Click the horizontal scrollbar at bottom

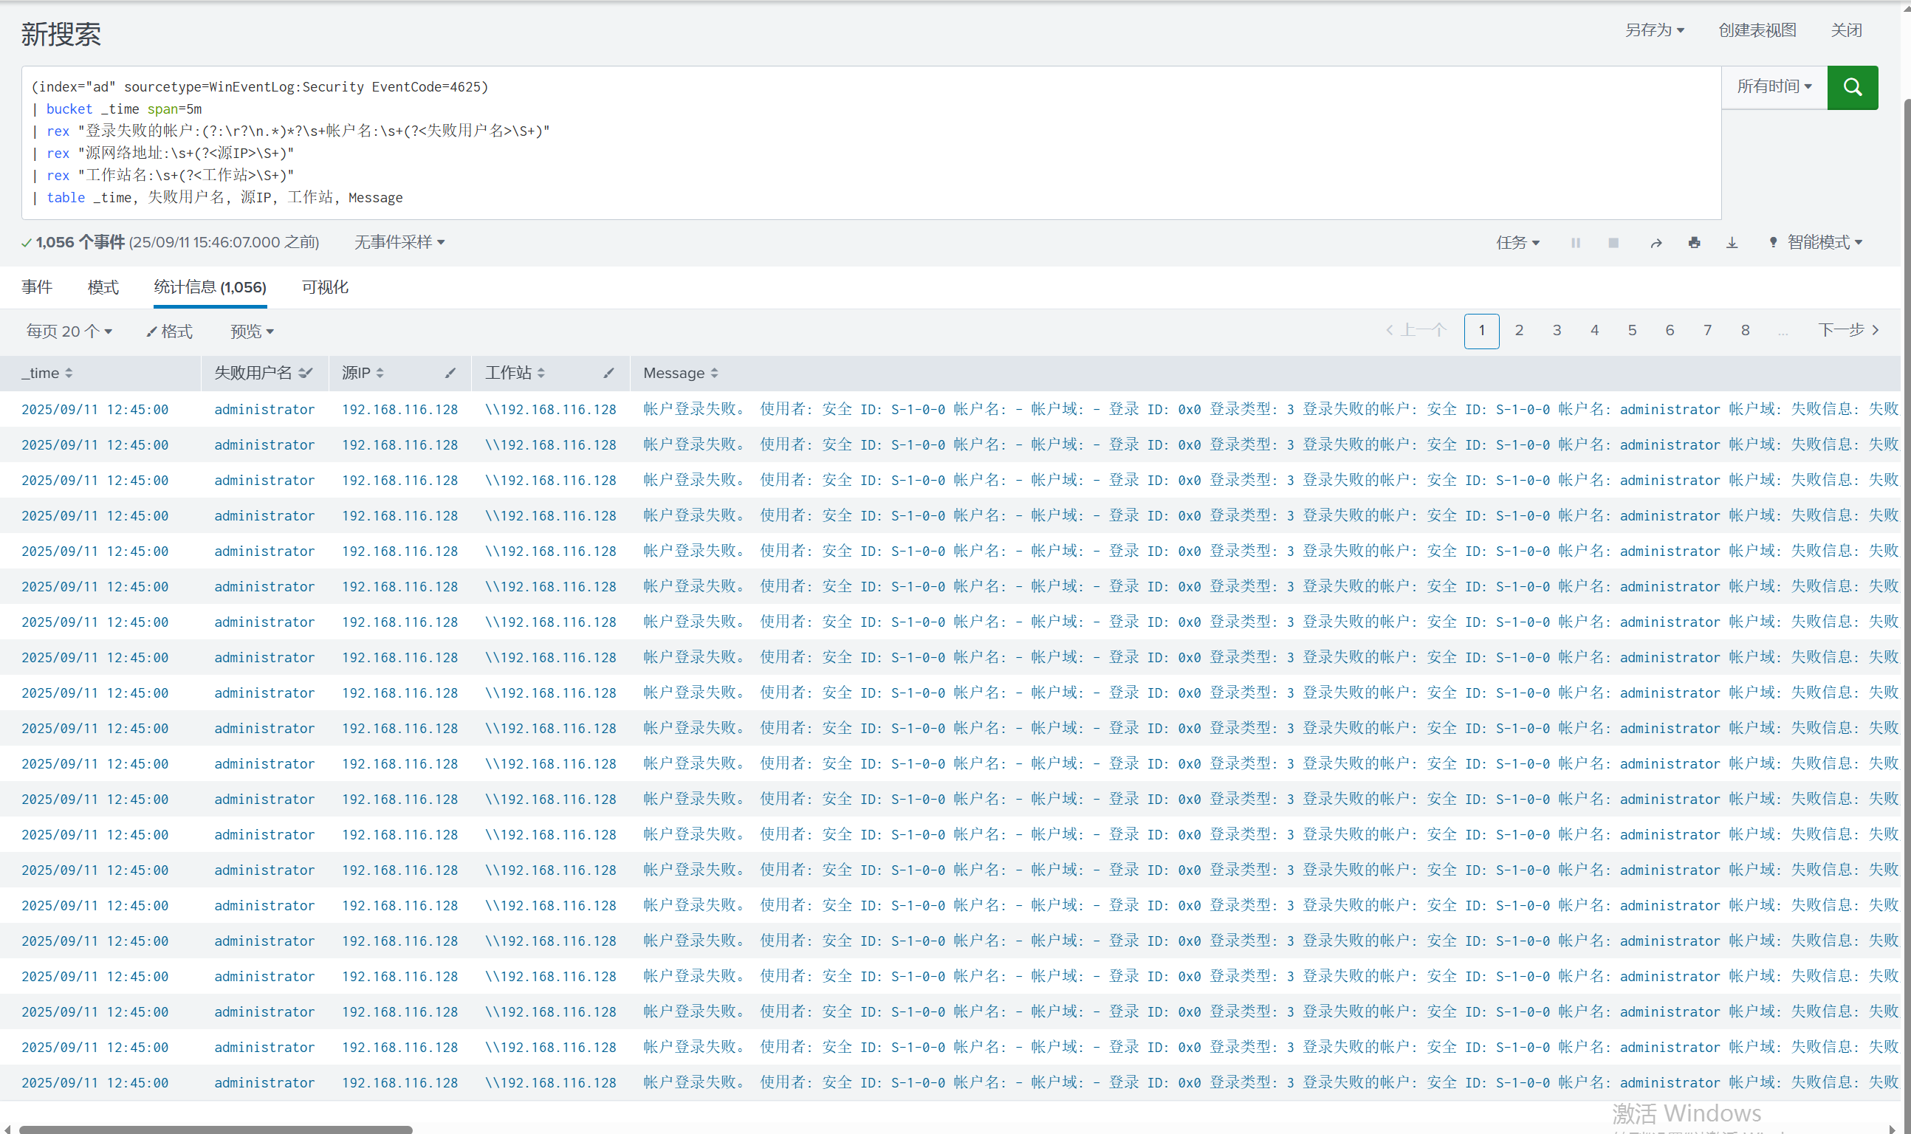[216, 1129]
